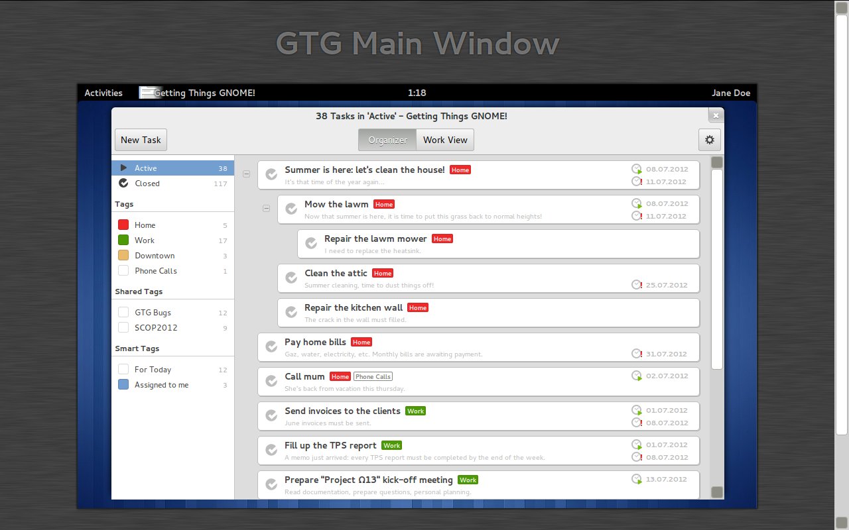Image resolution: width=849 pixels, height=530 pixels.
Task: Click the blue 'Assigned to me' swatch
Action: click(x=123, y=385)
